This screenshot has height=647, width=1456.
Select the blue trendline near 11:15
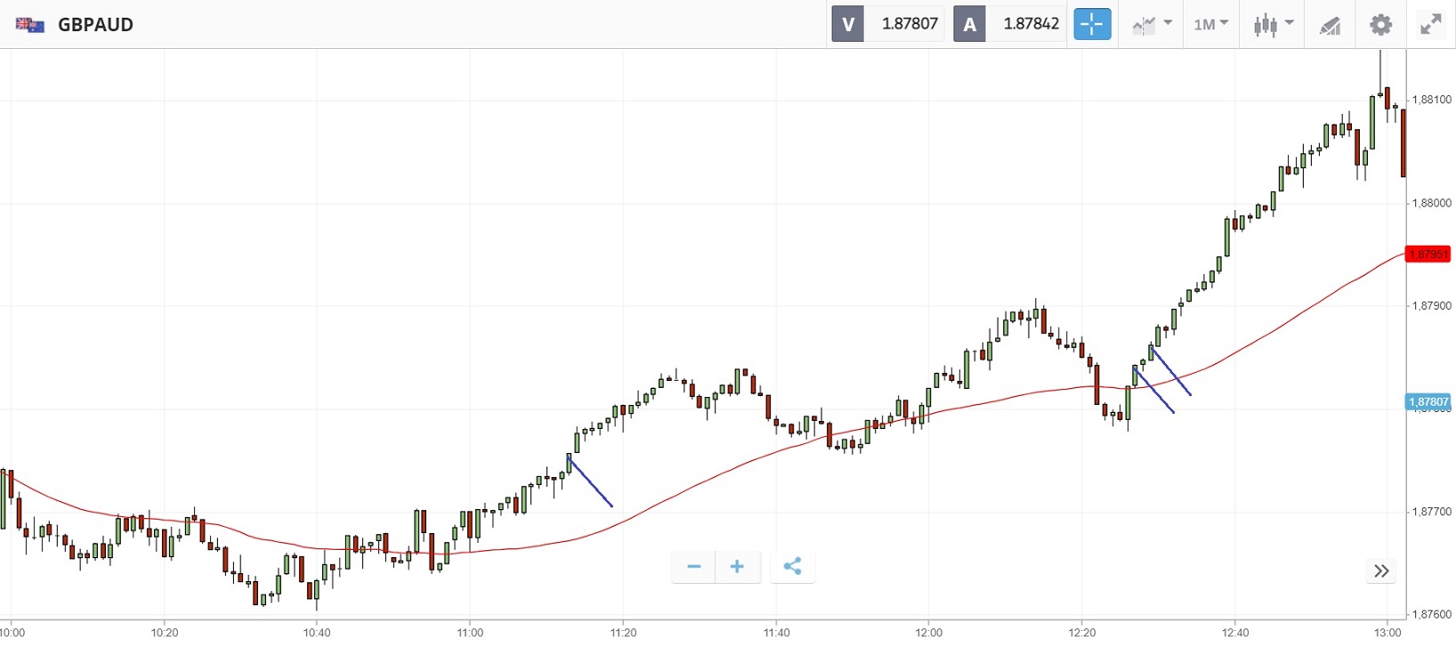tap(590, 481)
